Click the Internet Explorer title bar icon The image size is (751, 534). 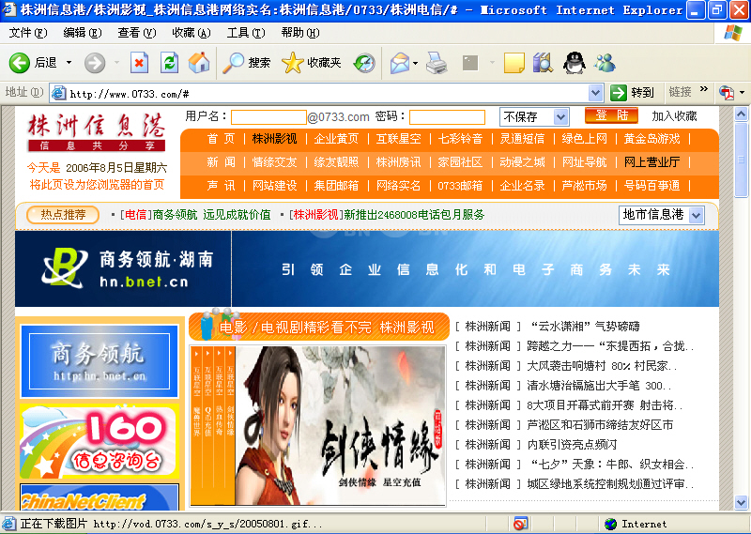pyautogui.click(x=9, y=9)
